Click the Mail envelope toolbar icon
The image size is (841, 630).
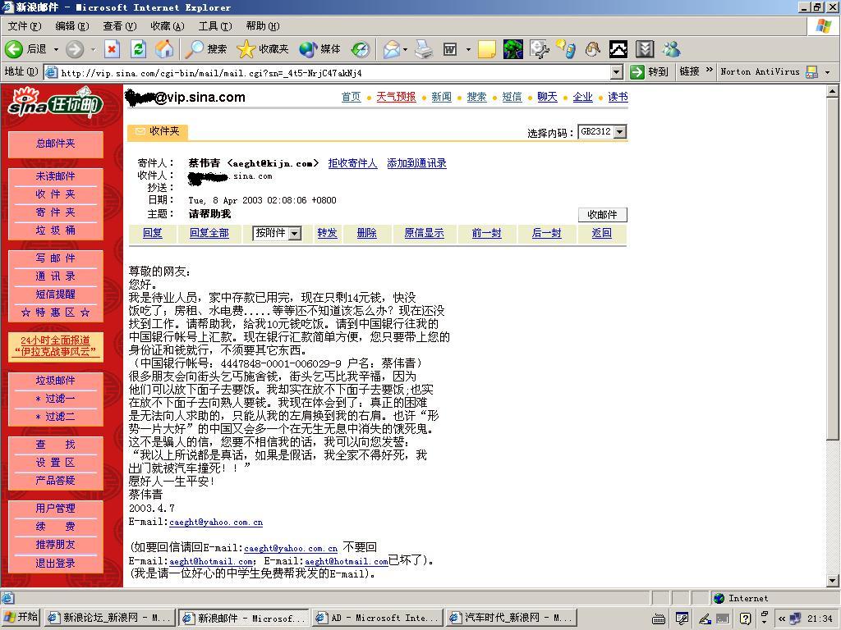pyautogui.click(x=392, y=49)
